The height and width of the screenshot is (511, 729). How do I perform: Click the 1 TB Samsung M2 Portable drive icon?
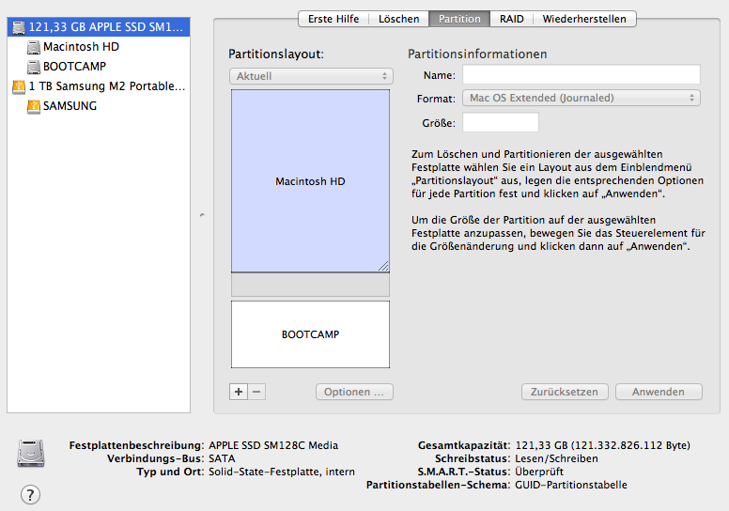[19, 86]
